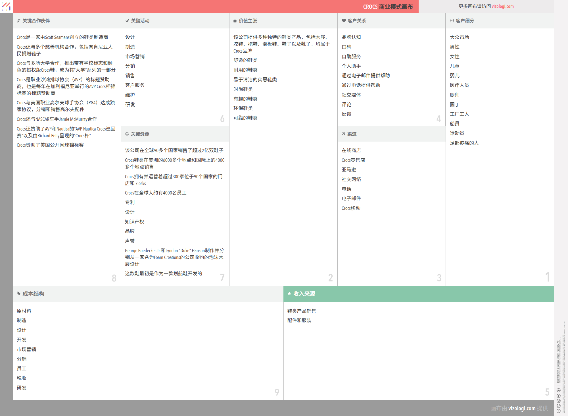
Task: Click the Creative Commons license icon
Action: [558, 411]
